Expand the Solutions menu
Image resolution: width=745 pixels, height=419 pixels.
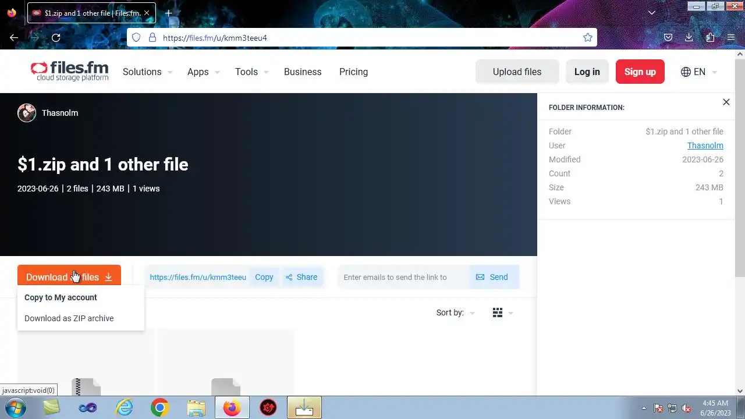pyautogui.click(x=147, y=72)
